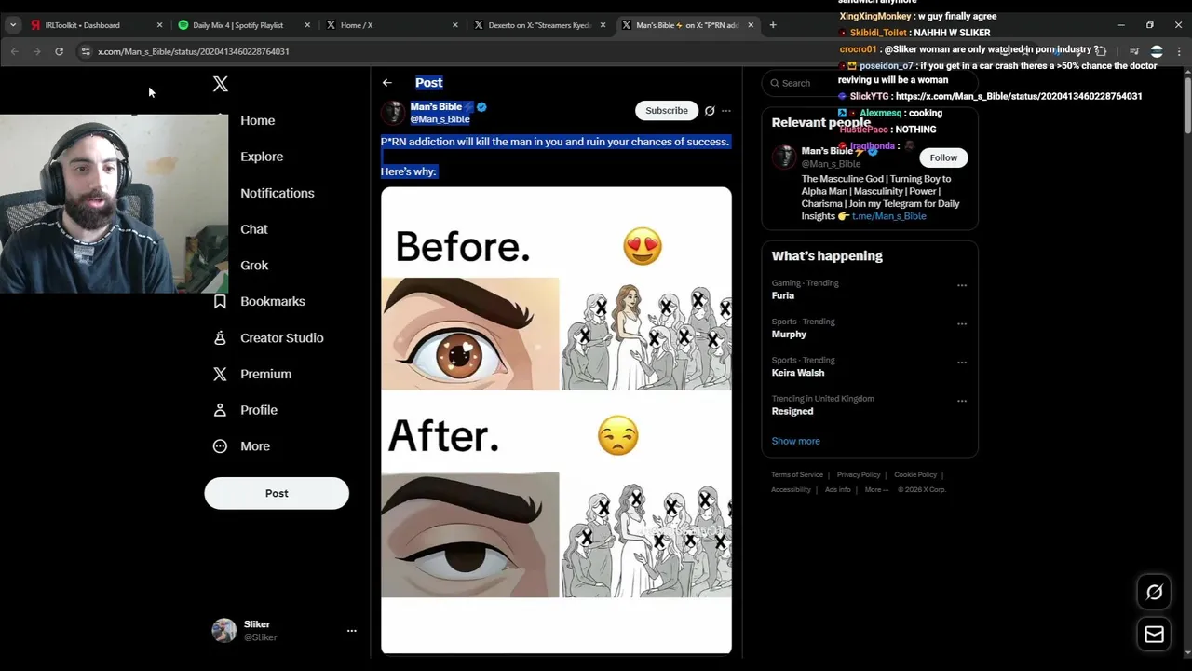This screenshot has height=671, width=1192.
Task: Open the post's three-dot options menu
Action: (726, 111)
